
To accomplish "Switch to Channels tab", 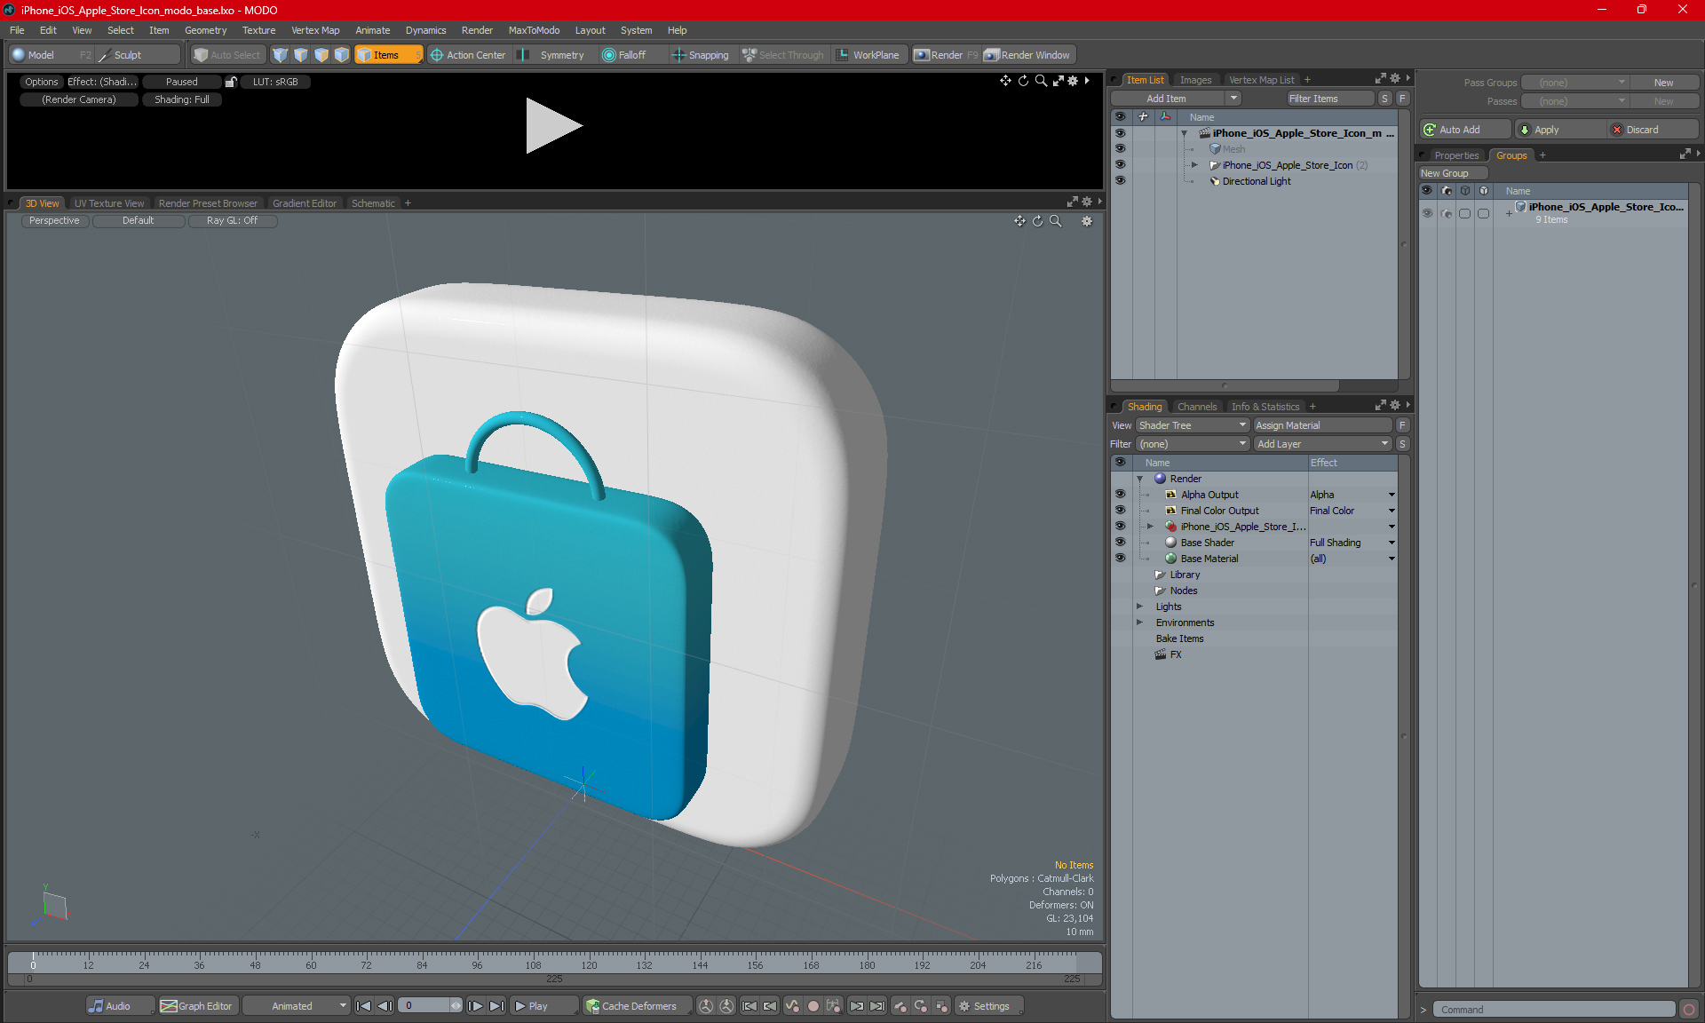I will point(1197,407).
